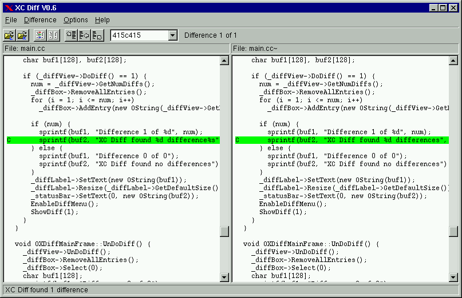The image size is (462, 298).
Task: Click the left pane scrollbar down arrow
Action: (x=224, y=277)
